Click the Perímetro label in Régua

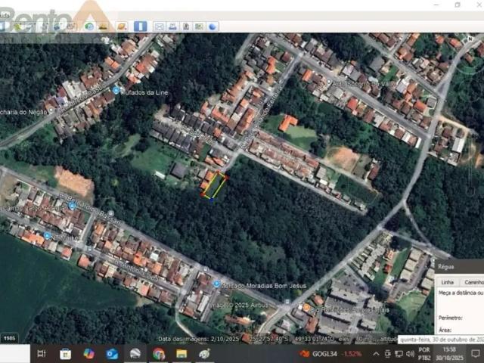pyautogui.click(x=450, y=318)
